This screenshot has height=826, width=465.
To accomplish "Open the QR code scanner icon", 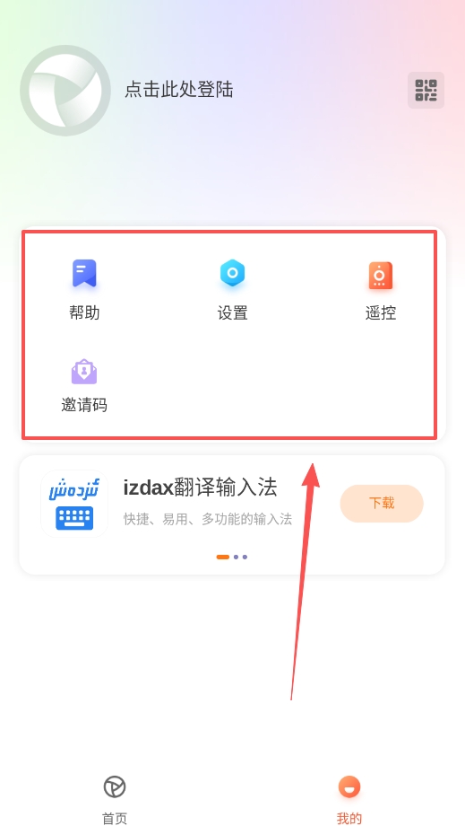I will (x=426, y=90).
